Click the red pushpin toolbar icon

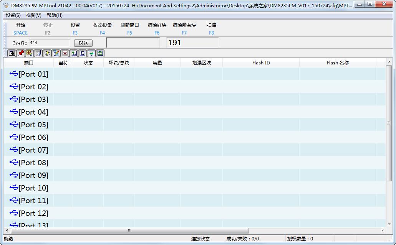click(x=21, y=53)
